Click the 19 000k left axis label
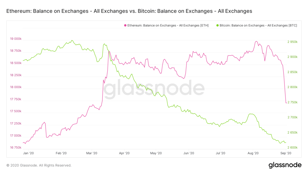 (16, 39)
